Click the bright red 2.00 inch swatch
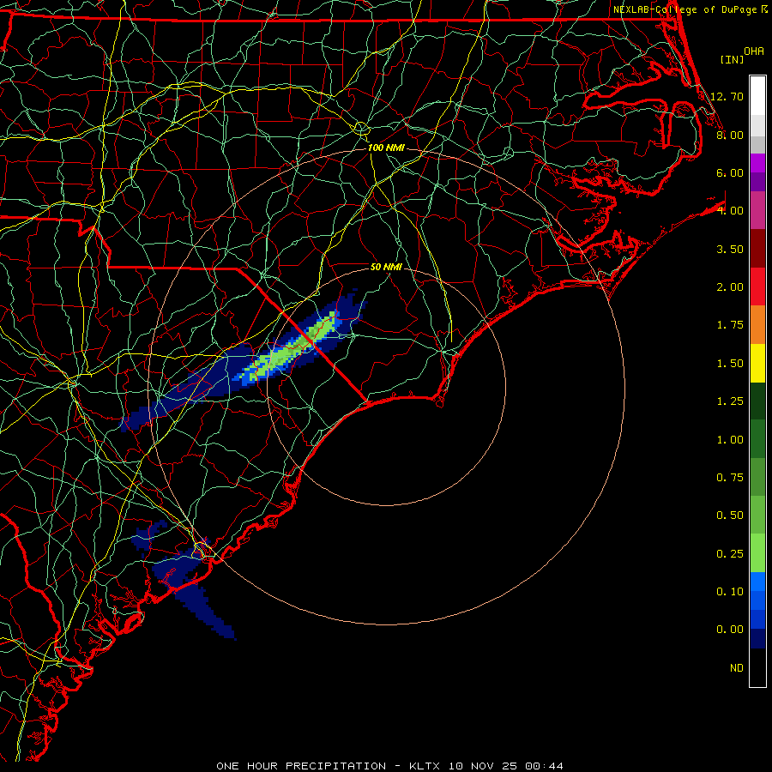The image size is (772, 772). click(x=757, y=286)
